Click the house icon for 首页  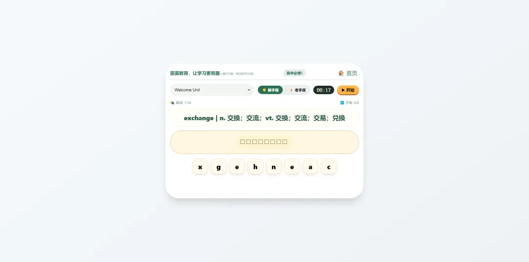click(x=341, y=73)
